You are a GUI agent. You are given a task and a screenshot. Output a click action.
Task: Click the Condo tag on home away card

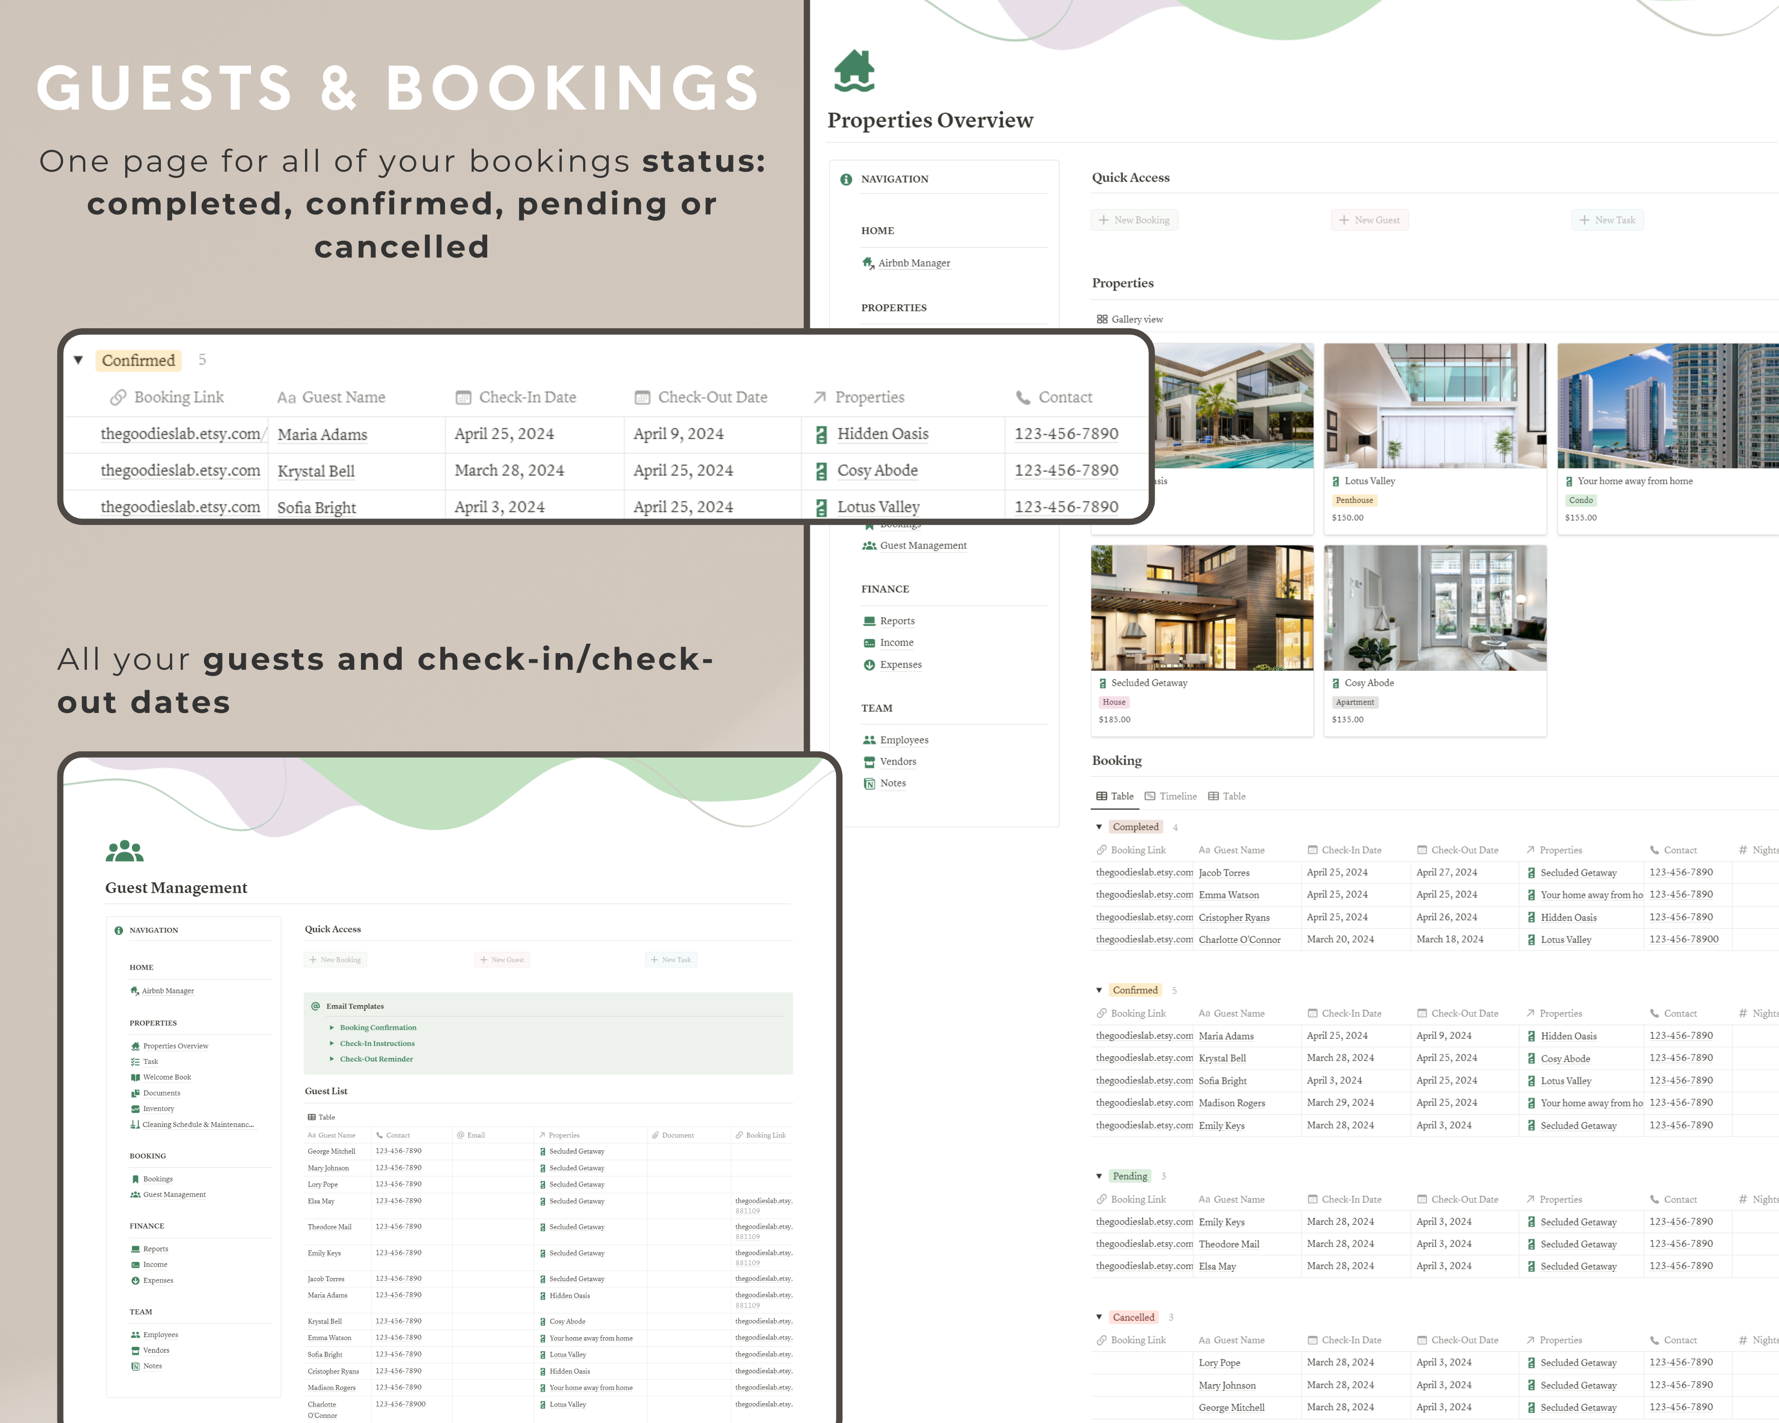click(1580, 500)
